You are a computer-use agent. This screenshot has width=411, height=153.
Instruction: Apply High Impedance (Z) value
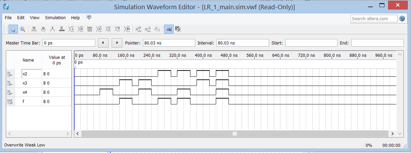tap(62, 29)
